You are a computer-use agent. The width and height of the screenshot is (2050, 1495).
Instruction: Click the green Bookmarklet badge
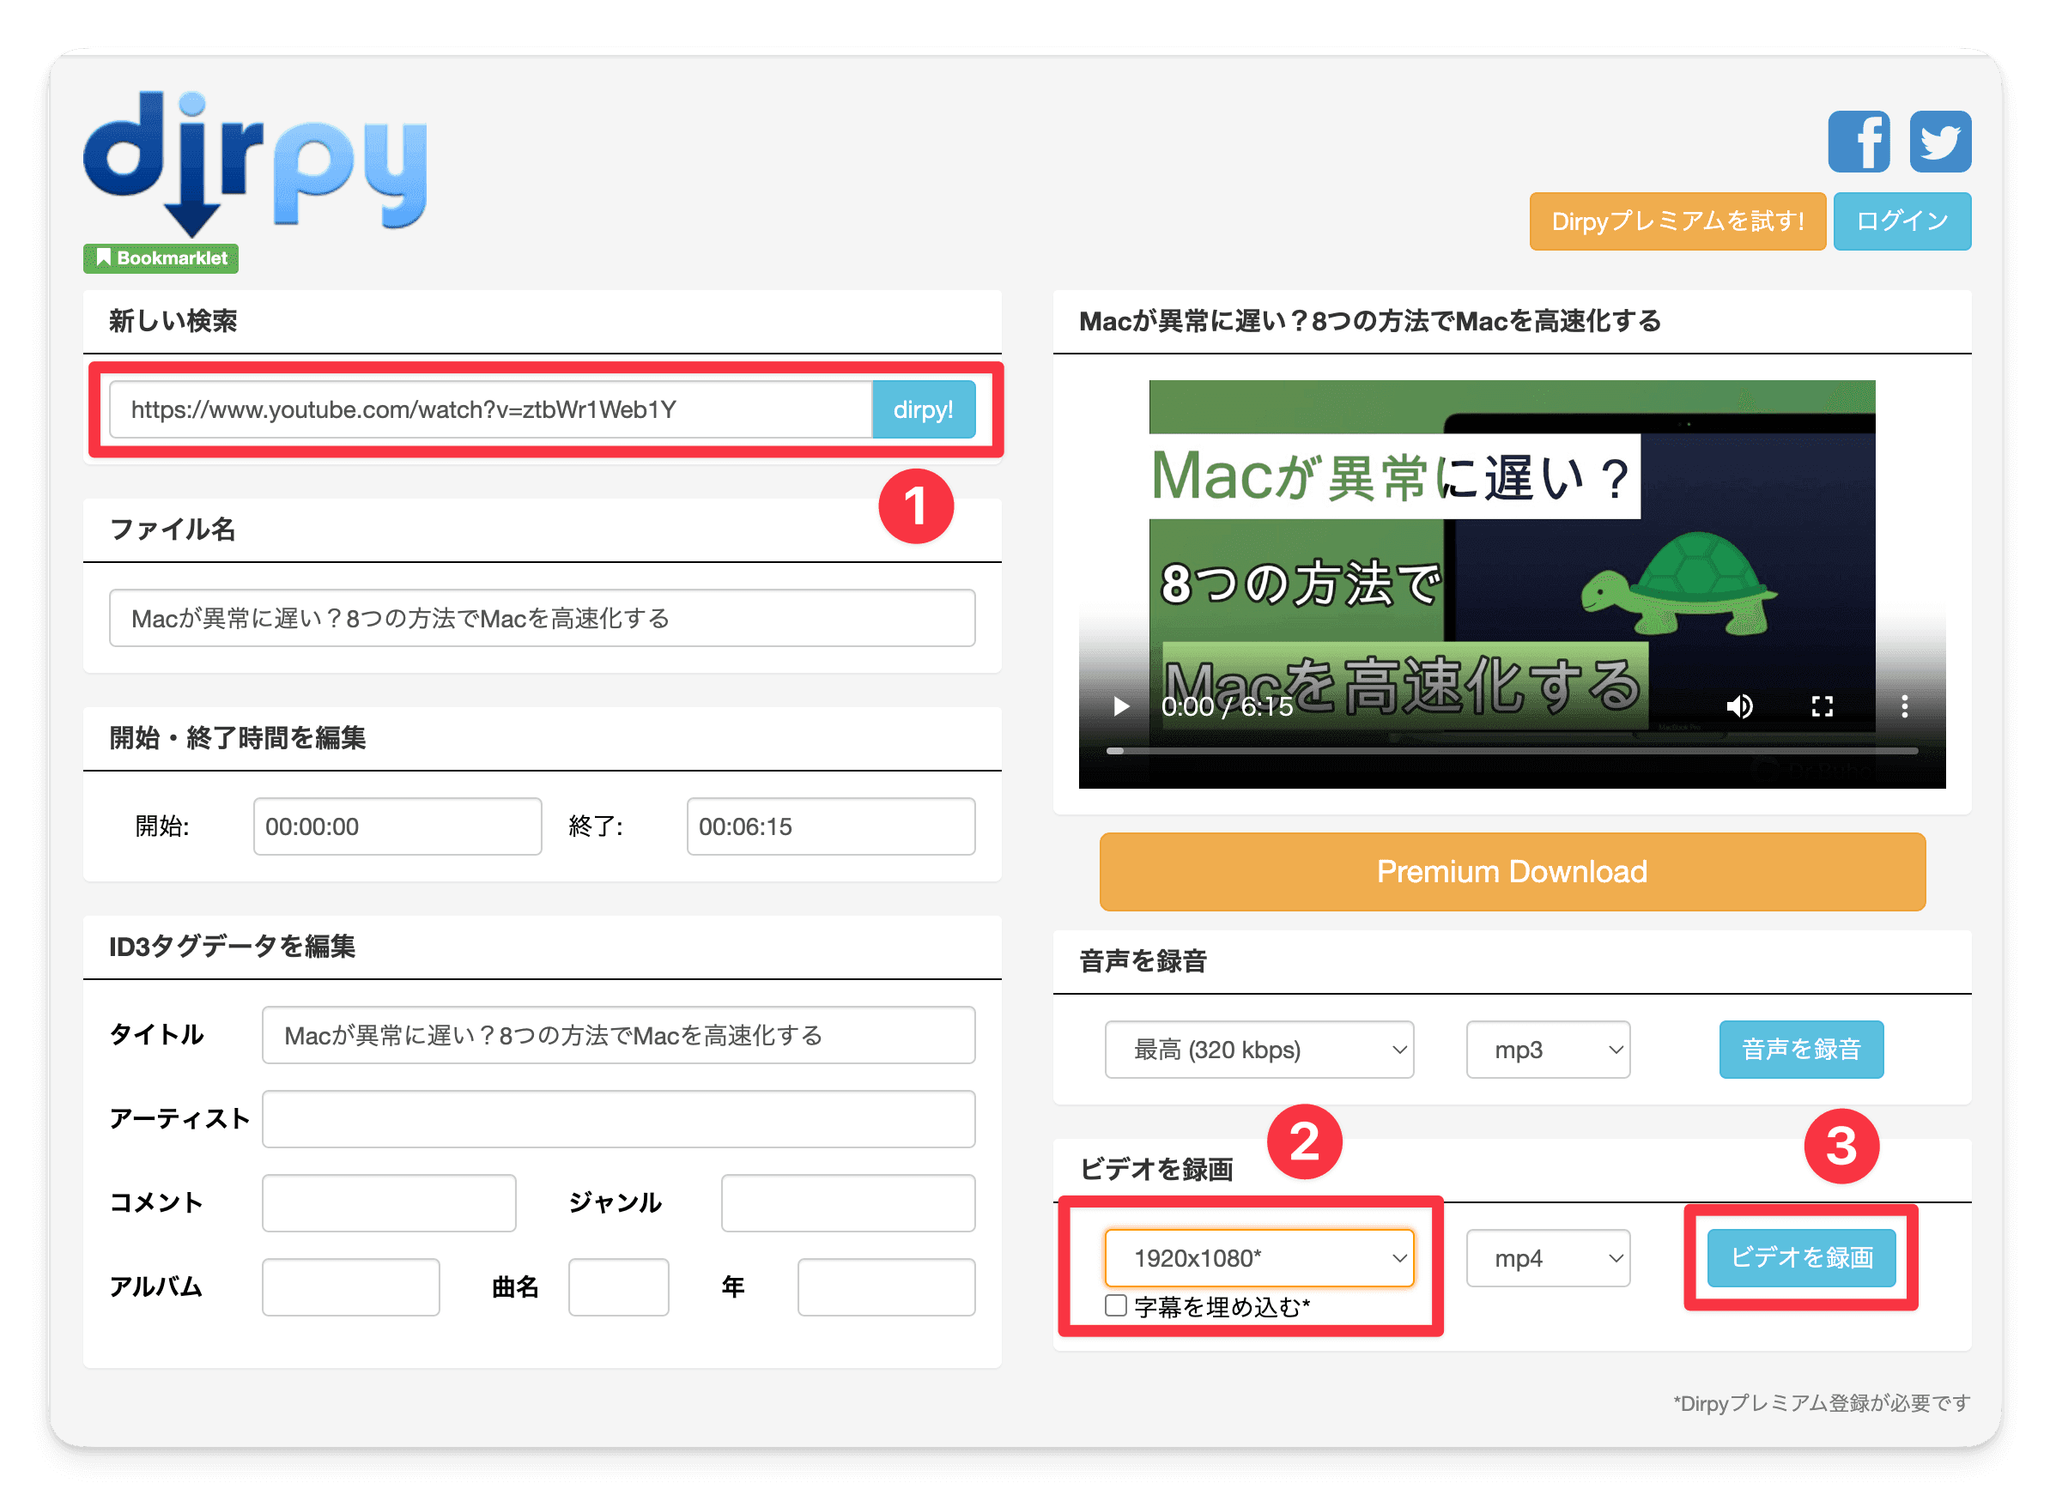161,258
